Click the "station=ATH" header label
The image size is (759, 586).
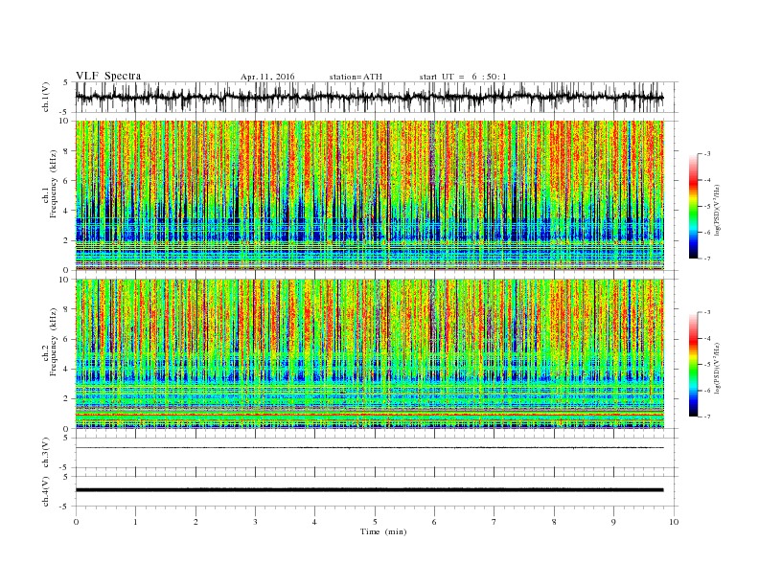coord(356,77)
